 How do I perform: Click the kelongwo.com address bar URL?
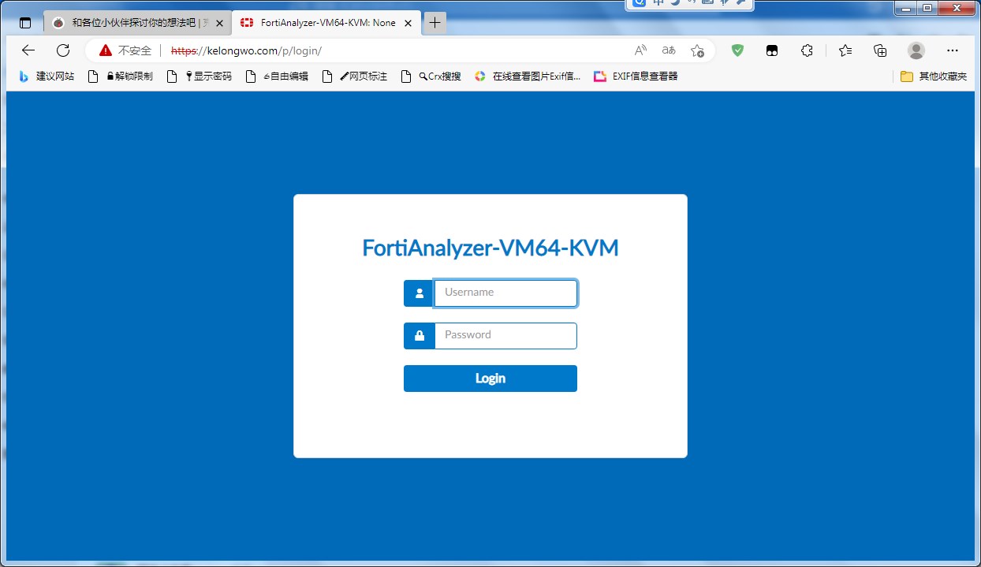coord(246,50)
